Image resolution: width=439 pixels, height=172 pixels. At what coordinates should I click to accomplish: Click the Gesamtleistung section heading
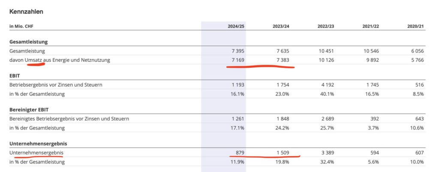coord(28,42)
